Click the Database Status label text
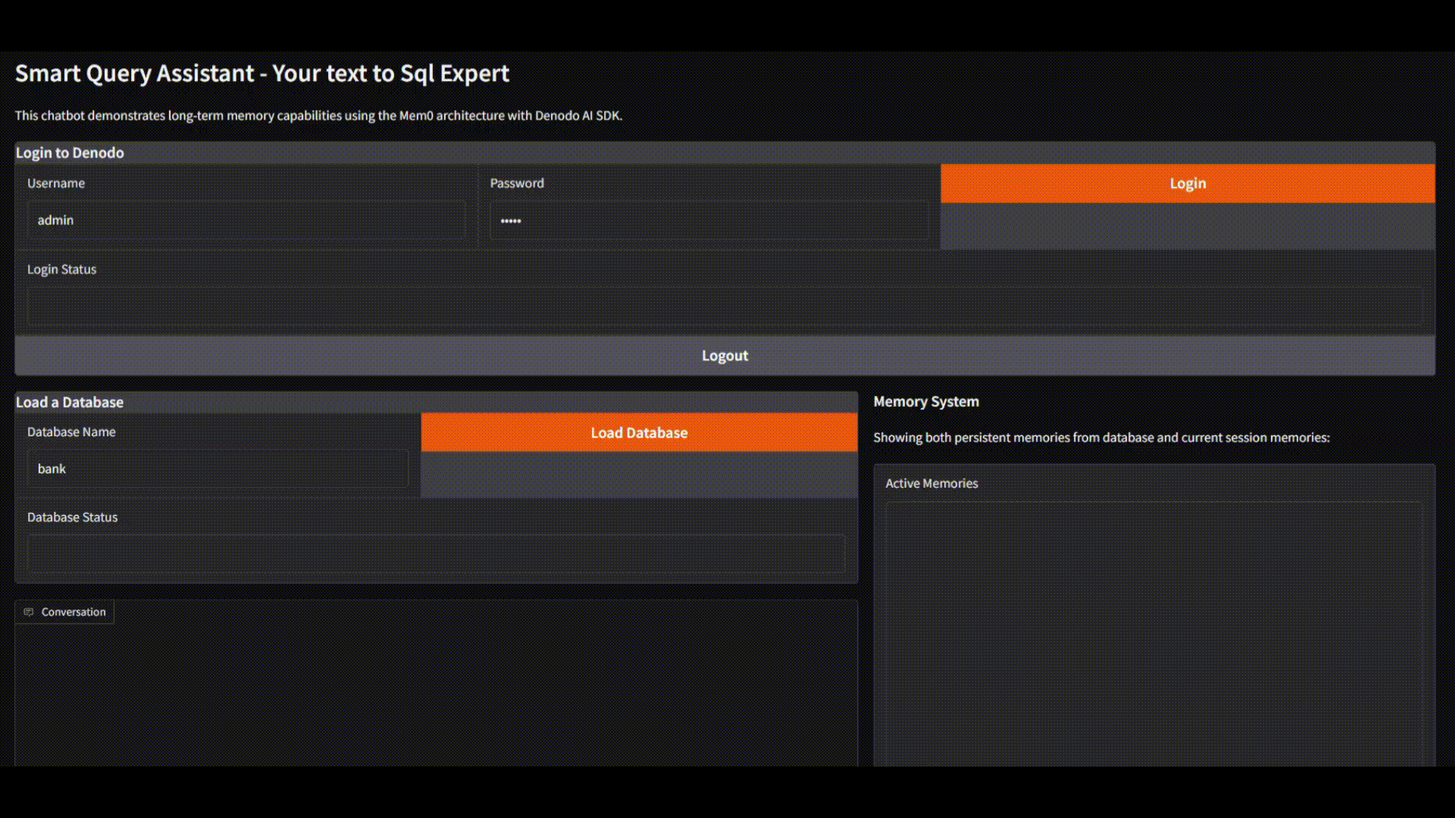1455x818 pixels. [x=73, y=517]
